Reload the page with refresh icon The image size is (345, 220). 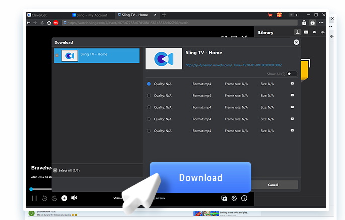point(42,23)
